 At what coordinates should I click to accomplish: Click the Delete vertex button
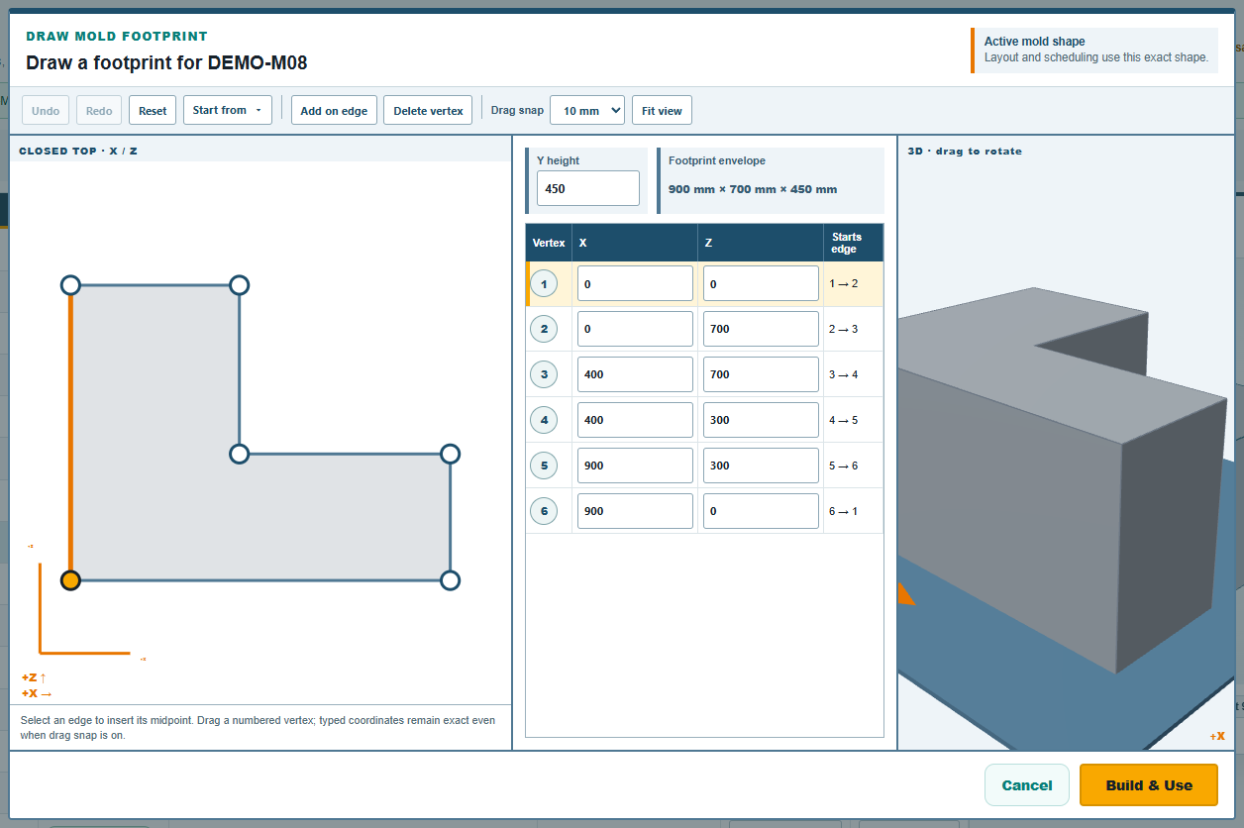pos(428,110)
